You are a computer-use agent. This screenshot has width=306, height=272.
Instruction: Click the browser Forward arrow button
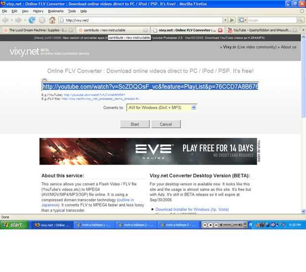18,20
